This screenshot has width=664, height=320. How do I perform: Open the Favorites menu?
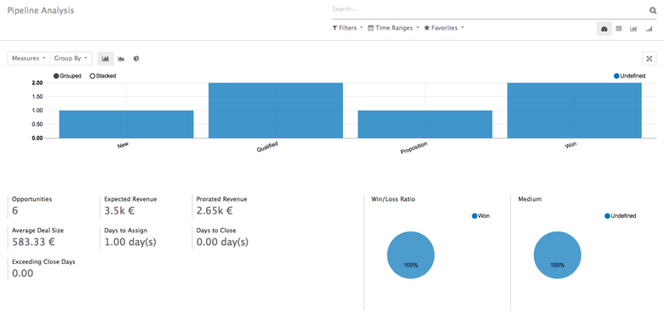(444, 28)
